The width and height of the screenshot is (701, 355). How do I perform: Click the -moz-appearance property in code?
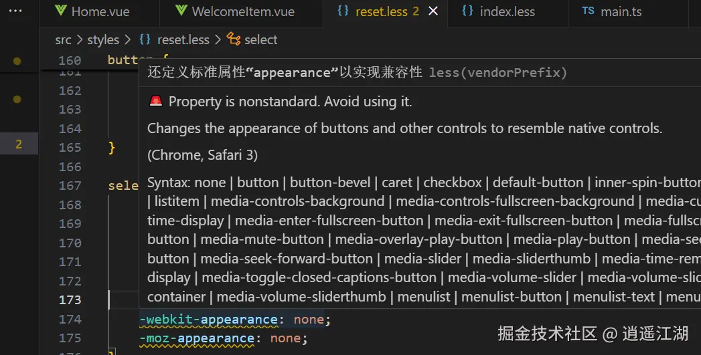[x=196, y=338]
